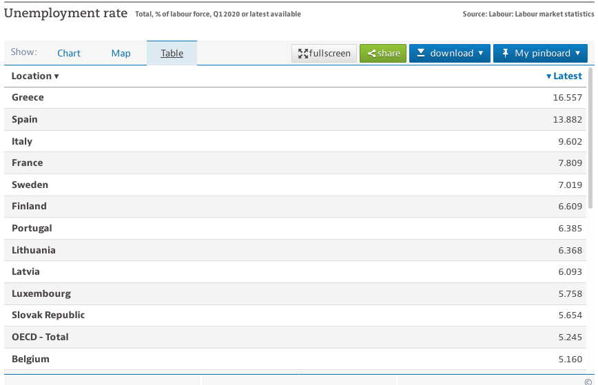Click the copyright icon at bottom right
The height and width of the screenshot is (385, 598).
(588, 382)
